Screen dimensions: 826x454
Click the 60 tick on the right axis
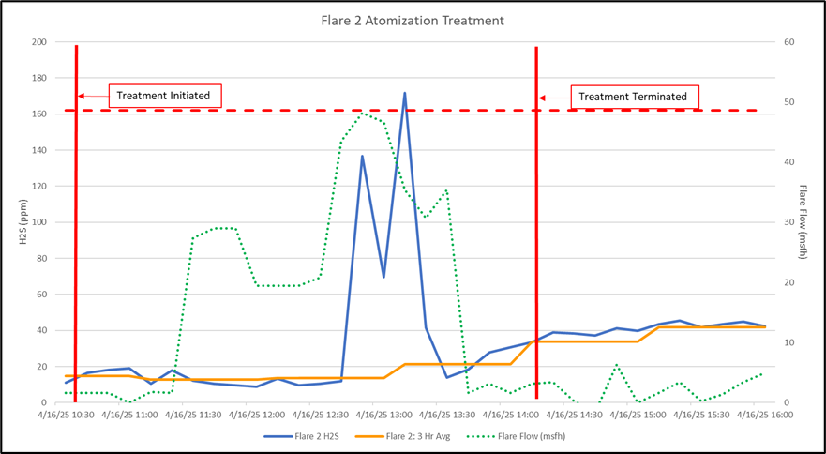pyautogui.click(x=788, y=42)
